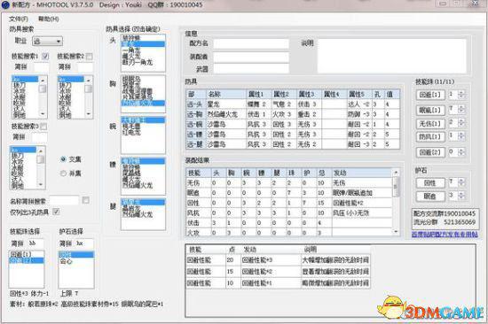Click scroll-down arrow of the 装配结果 table
This screenshot has width=488, height=324.
[396, 231]
